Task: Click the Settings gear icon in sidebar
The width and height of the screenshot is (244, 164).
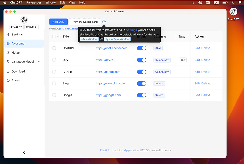Action: 8,34
